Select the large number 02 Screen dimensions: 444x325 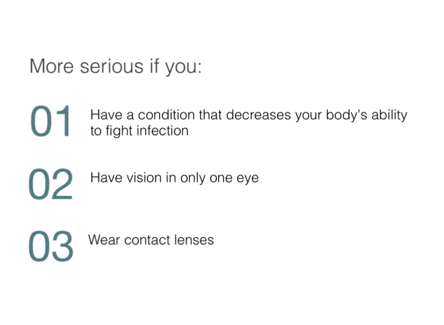[51, 184]
